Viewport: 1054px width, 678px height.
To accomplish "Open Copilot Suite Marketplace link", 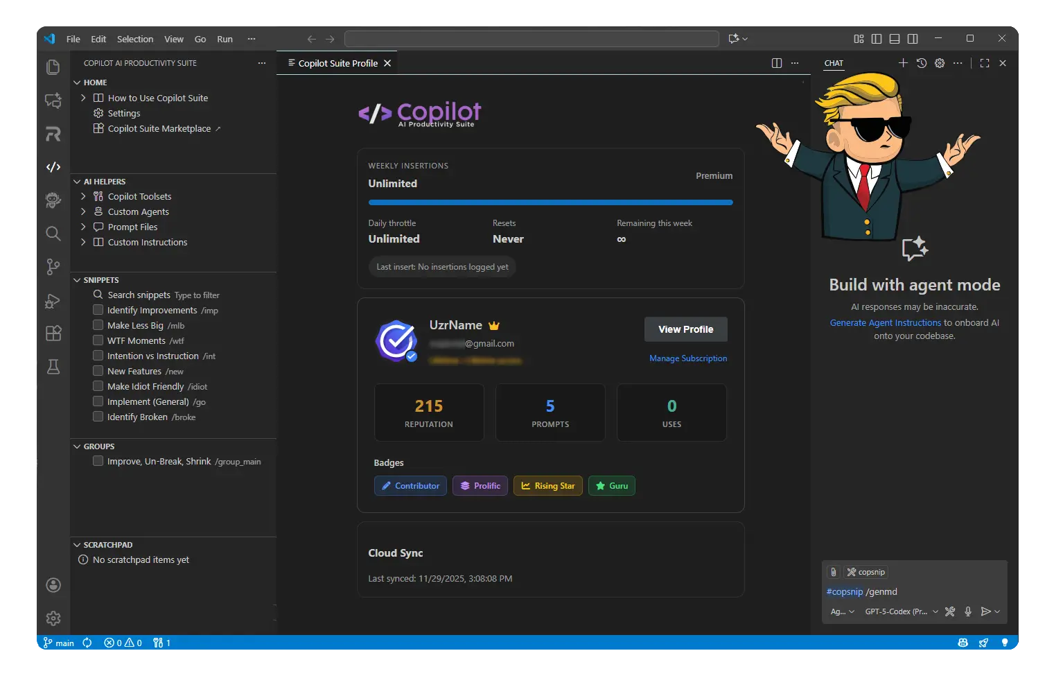I will coord(159,128).
